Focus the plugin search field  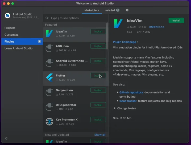tap(76, 18)
